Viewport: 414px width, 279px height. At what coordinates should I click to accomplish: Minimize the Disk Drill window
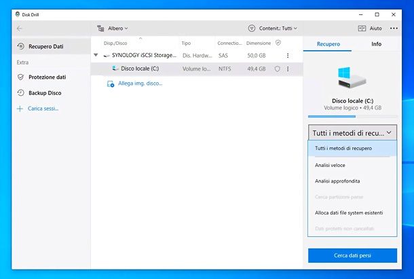[361, 14]
